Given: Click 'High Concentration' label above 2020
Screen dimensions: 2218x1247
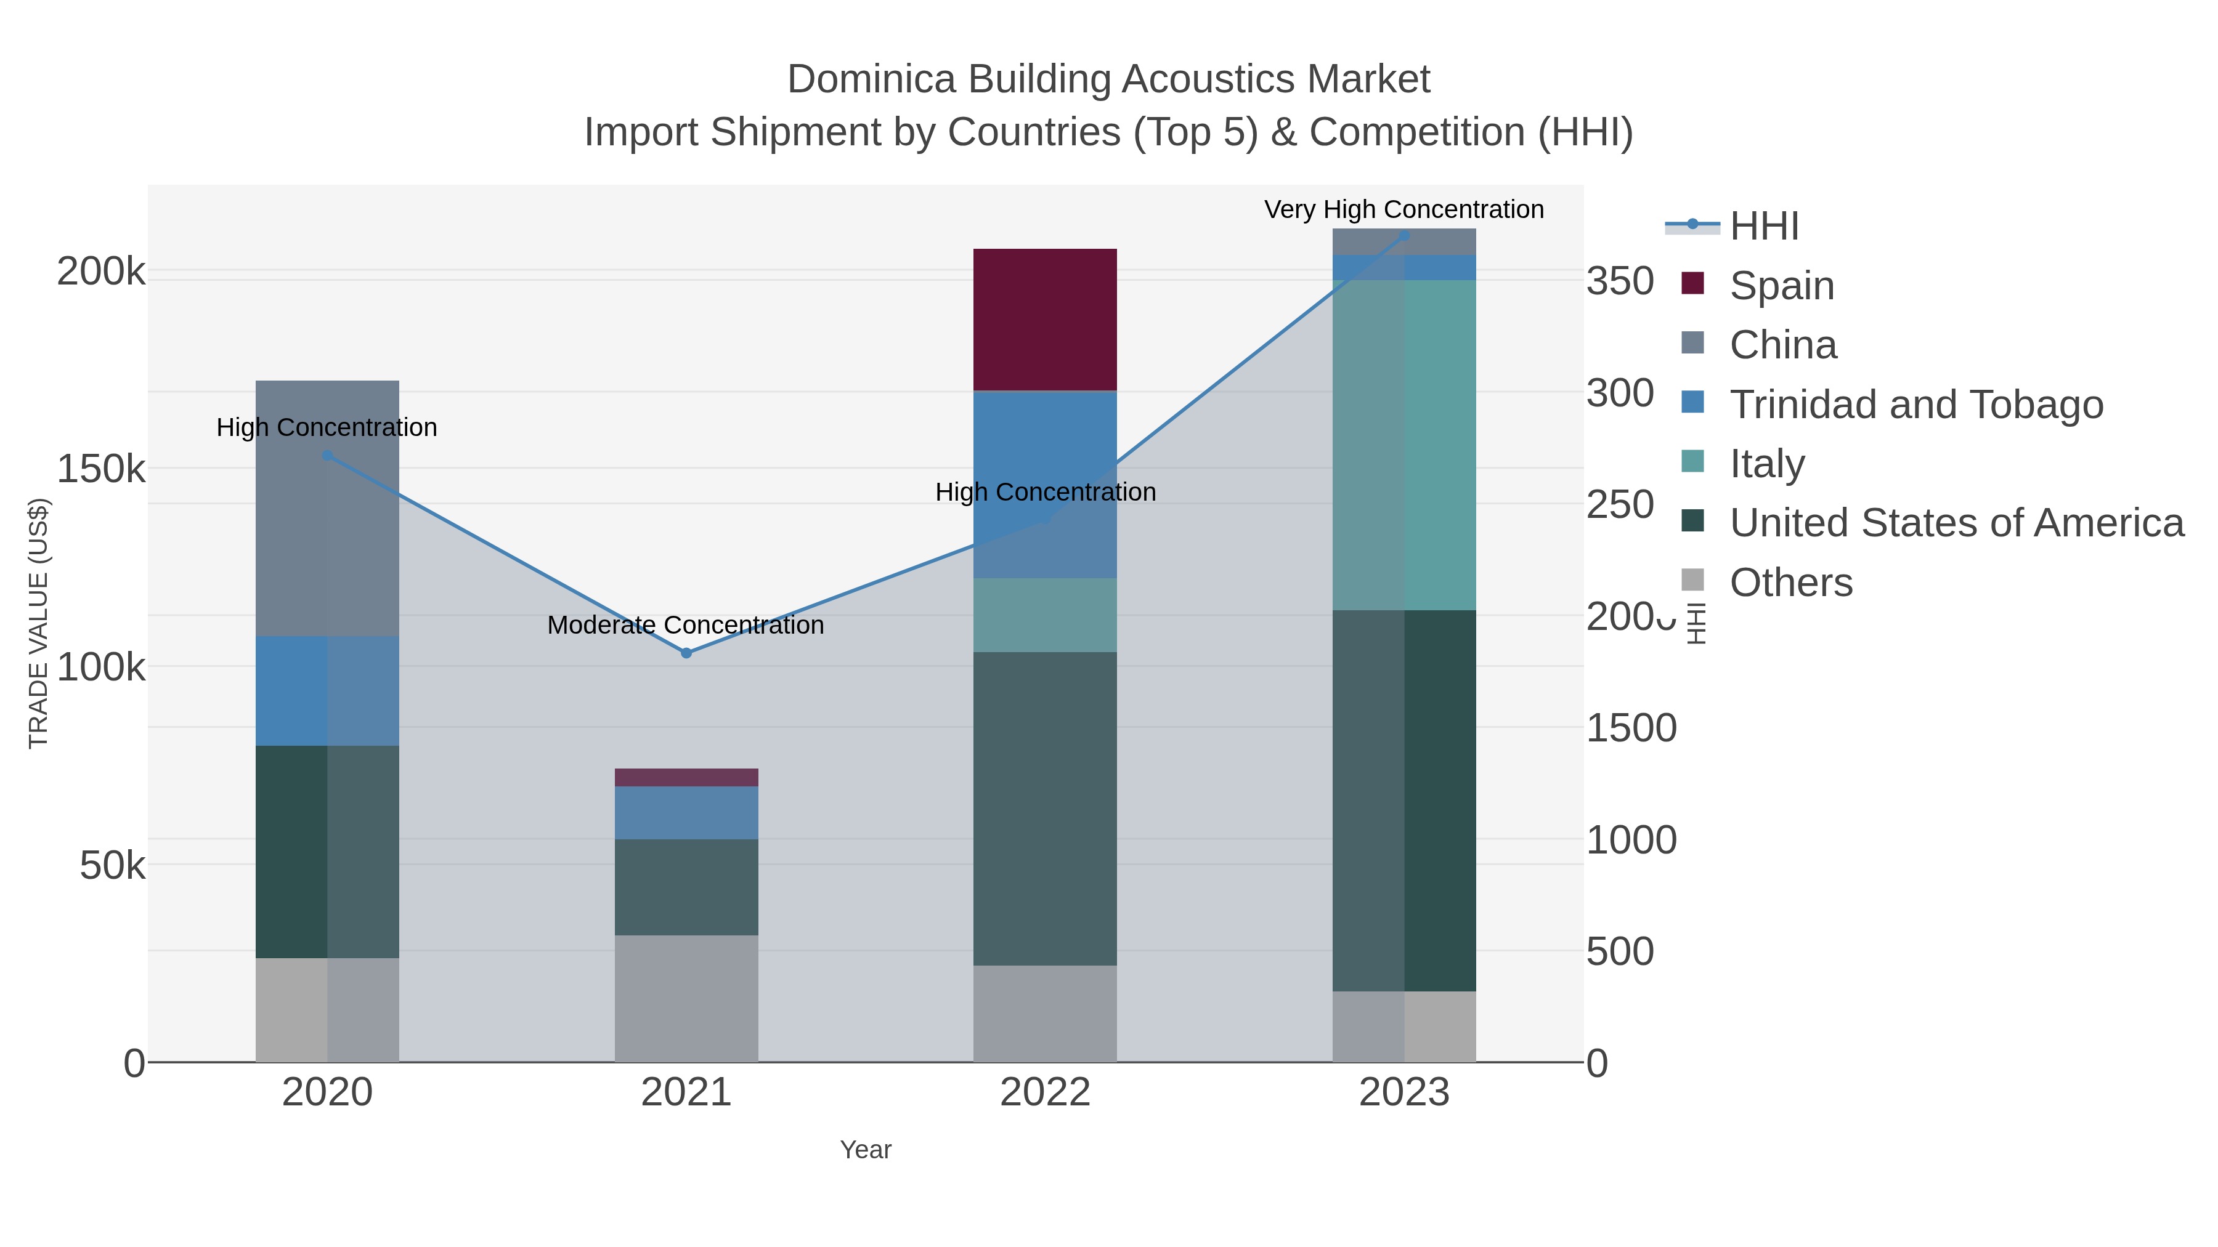Looking at the screenshot, I should (x=327, y=428).
